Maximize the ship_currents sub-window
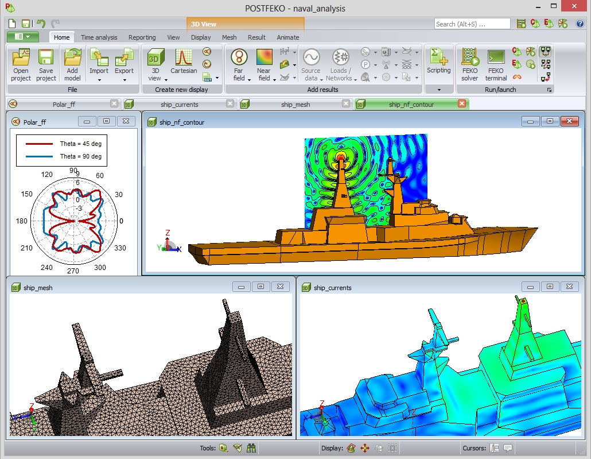The image size is (591, 459). pos(550,287)
